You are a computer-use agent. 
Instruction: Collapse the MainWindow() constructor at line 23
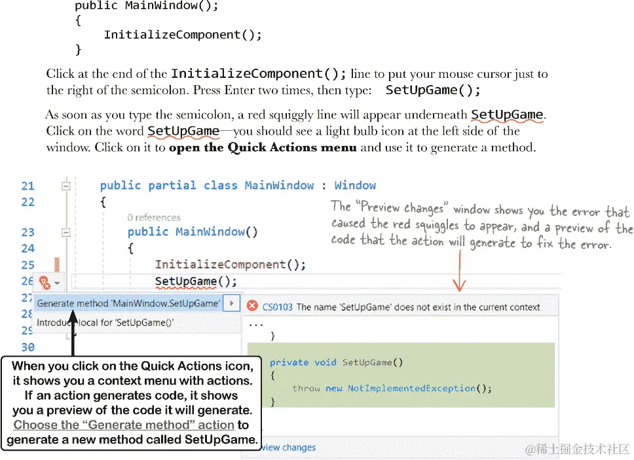coord(66,232)
